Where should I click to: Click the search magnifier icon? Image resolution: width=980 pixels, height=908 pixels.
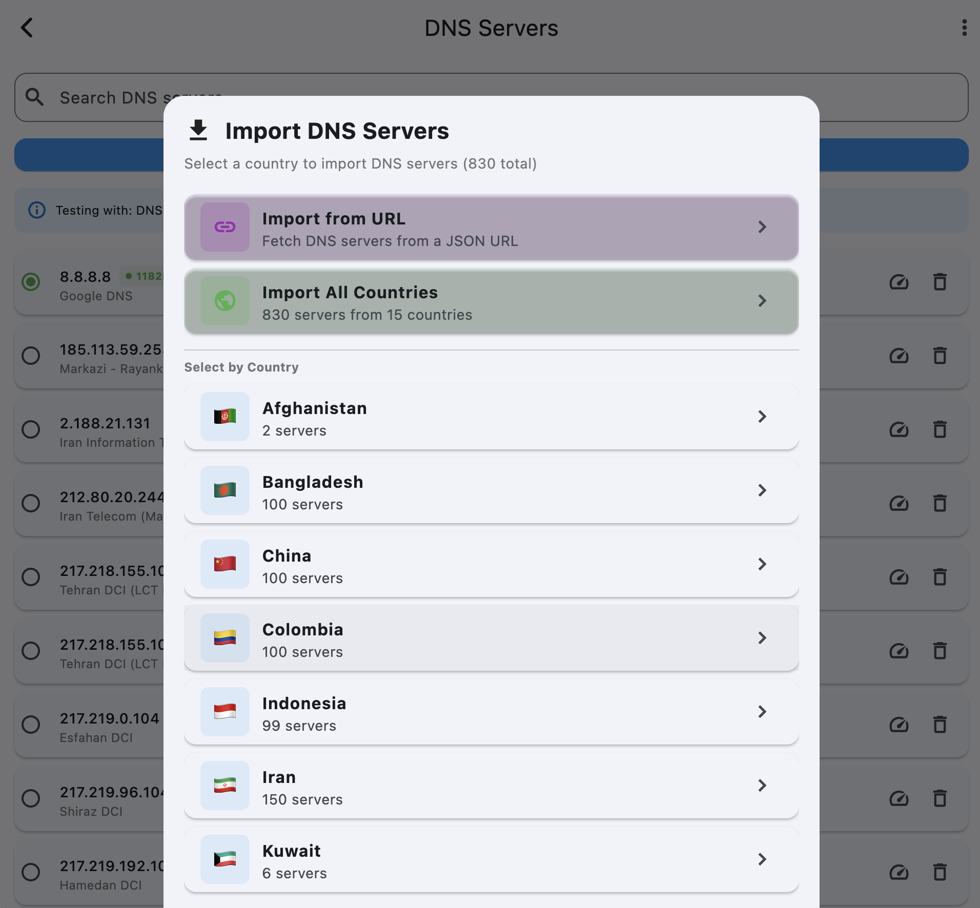point(35,97)
